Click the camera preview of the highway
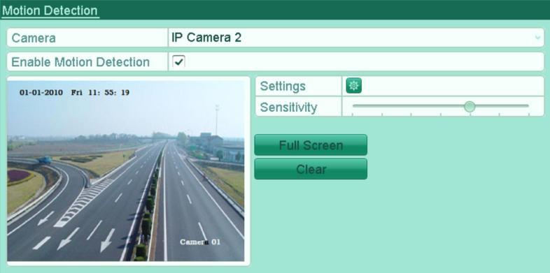This screenshot has height=273, width=550. [125, 171]
